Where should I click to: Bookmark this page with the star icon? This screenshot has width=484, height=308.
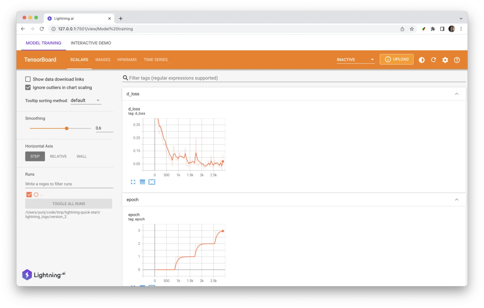pyautogui.click(x=412, y=29)
